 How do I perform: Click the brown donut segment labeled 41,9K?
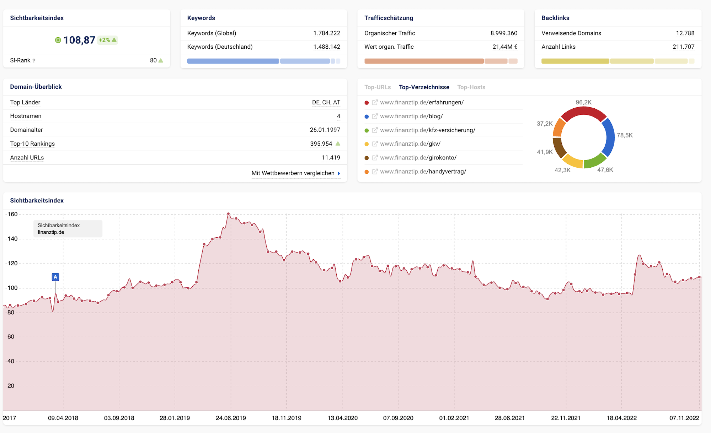pos(558,147)
